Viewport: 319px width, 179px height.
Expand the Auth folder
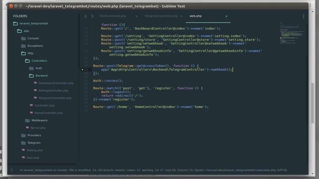click(x=39, y=69)
